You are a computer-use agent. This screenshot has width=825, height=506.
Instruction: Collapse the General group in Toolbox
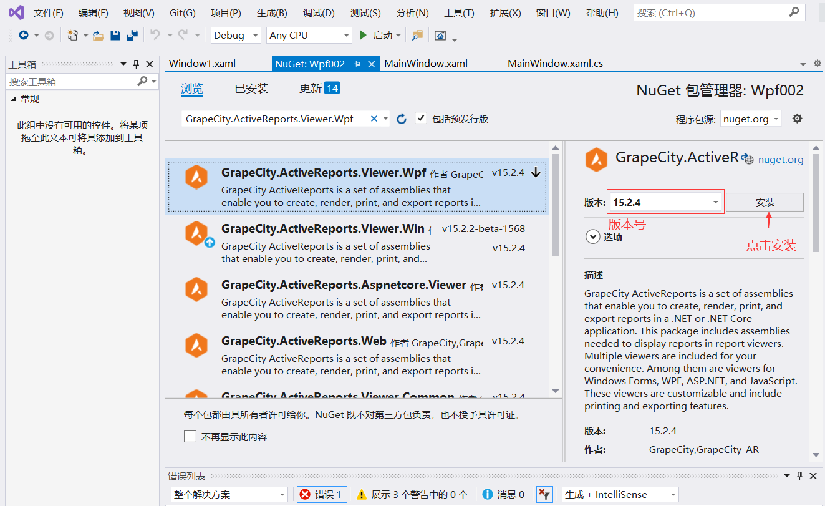(x=14, y=99)
